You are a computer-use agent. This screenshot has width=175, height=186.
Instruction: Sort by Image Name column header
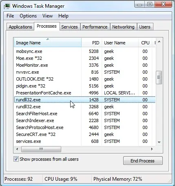pos(48,43)
